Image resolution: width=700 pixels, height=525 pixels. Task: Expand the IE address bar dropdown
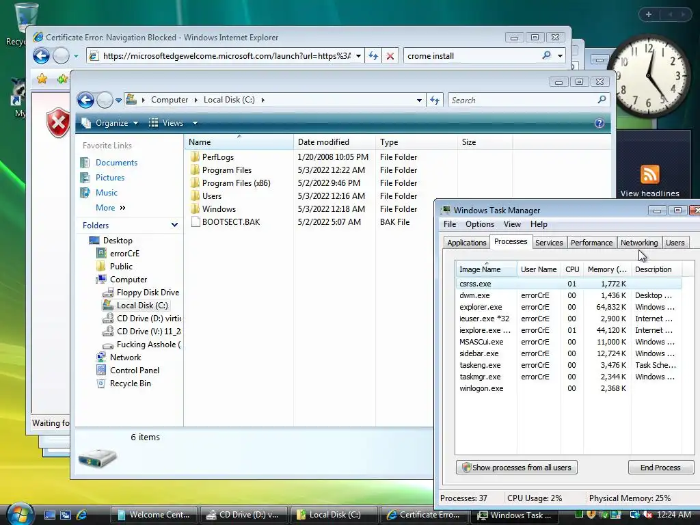click(x=358, y=56)
